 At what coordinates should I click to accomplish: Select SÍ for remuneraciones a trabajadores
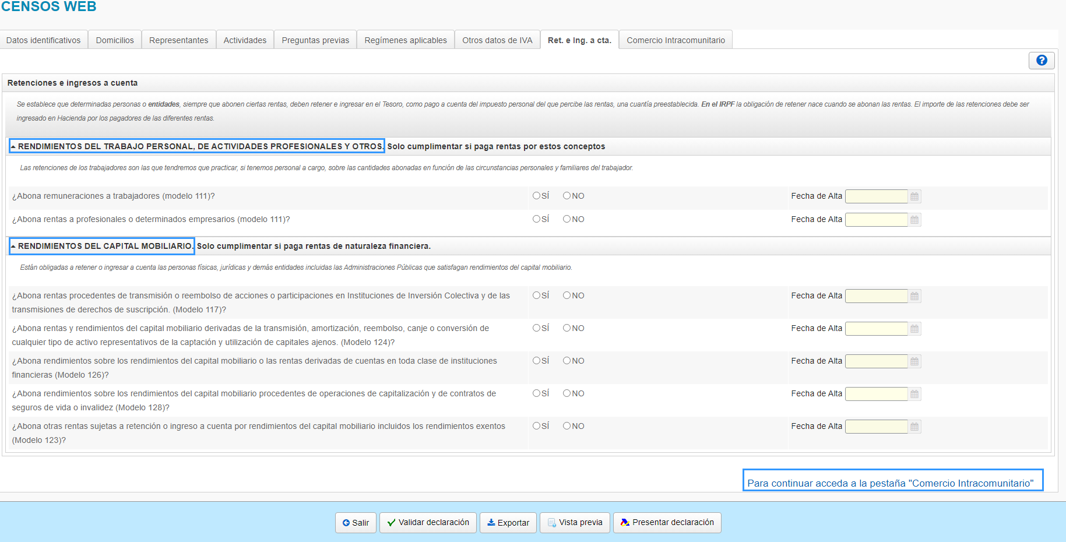click(x=536, y=196)
